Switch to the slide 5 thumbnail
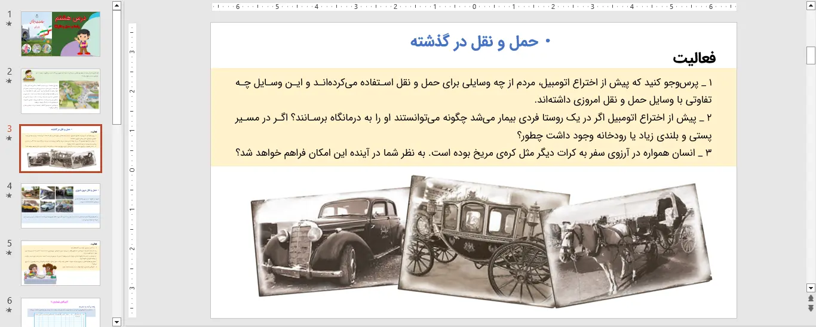 click(60, 263)
